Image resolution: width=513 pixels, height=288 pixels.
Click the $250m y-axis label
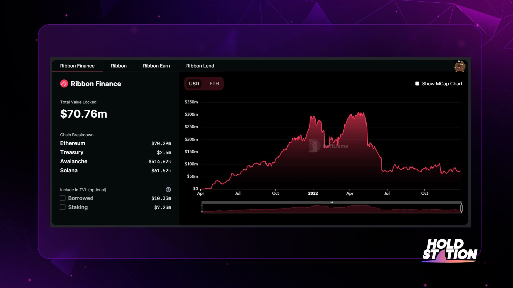click(191, 127)
